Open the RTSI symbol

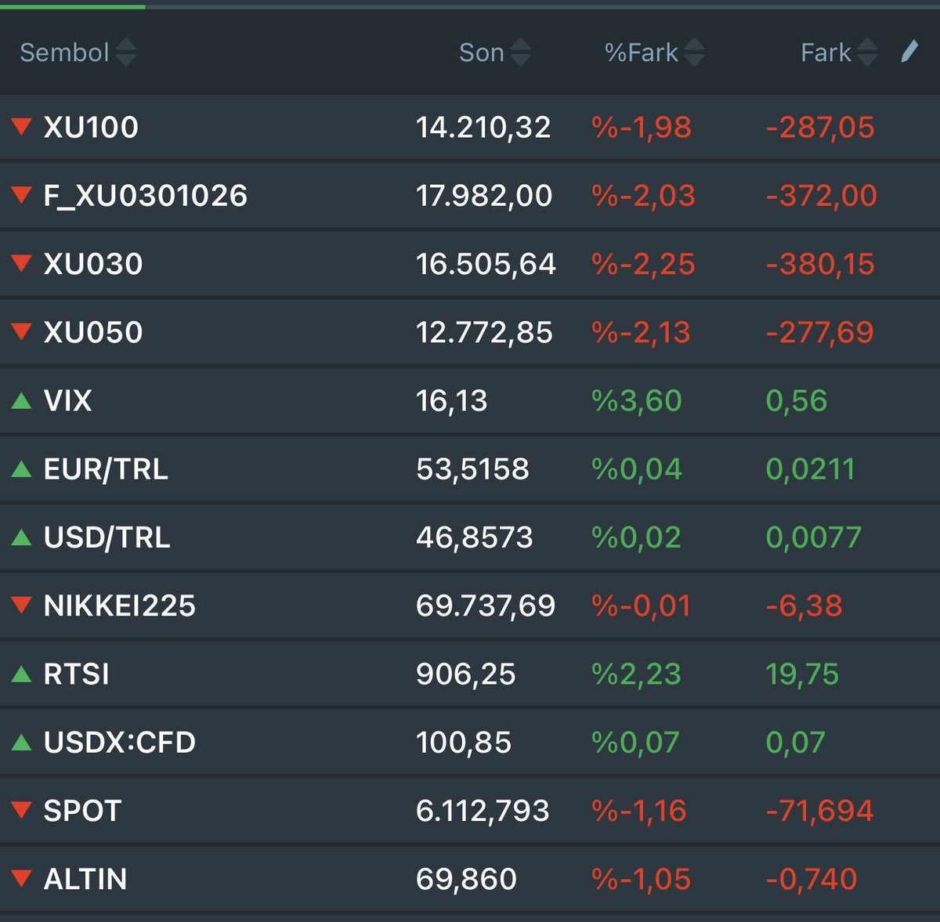(x=76, y=674)
